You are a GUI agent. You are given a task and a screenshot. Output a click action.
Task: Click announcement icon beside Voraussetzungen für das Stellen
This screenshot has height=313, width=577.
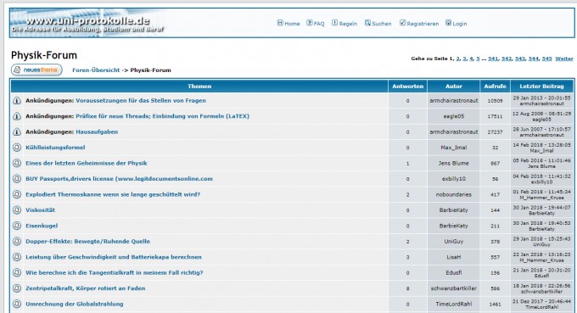(17, 100)
